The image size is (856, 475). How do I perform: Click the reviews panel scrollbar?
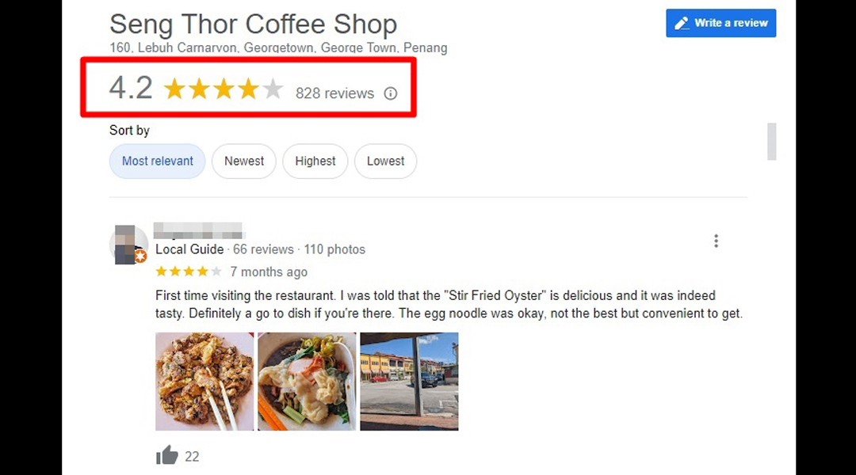pyautogui.click(x=771, y=142)
